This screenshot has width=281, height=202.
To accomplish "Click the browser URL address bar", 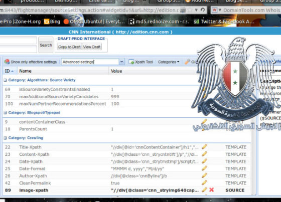I will (90, 10).
